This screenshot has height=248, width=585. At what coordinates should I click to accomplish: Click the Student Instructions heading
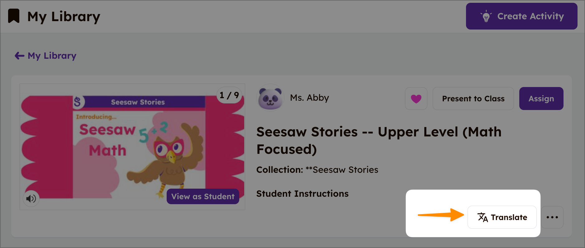click(302, 194)
